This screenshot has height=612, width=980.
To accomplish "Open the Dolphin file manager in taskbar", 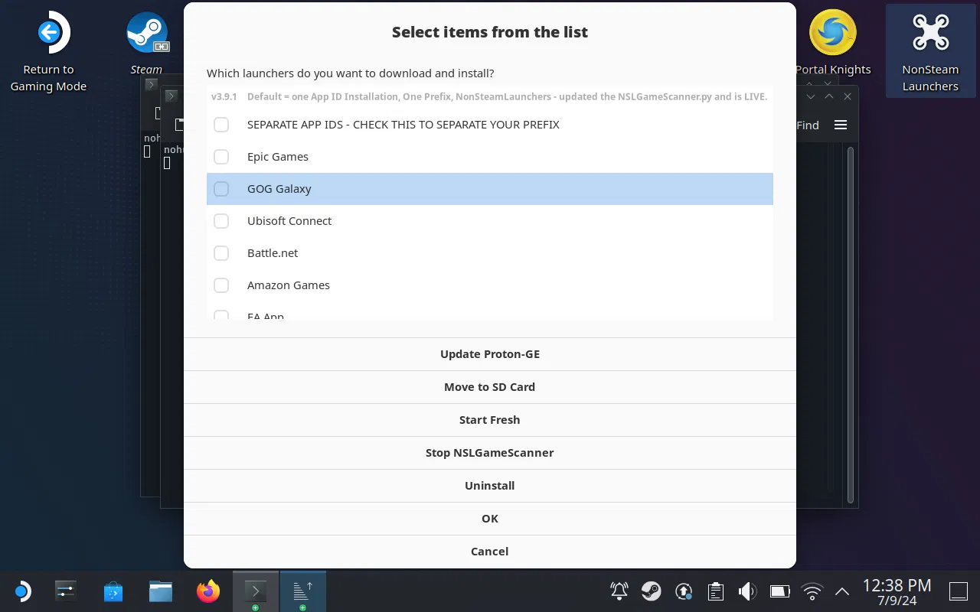I will pos(161,591).
